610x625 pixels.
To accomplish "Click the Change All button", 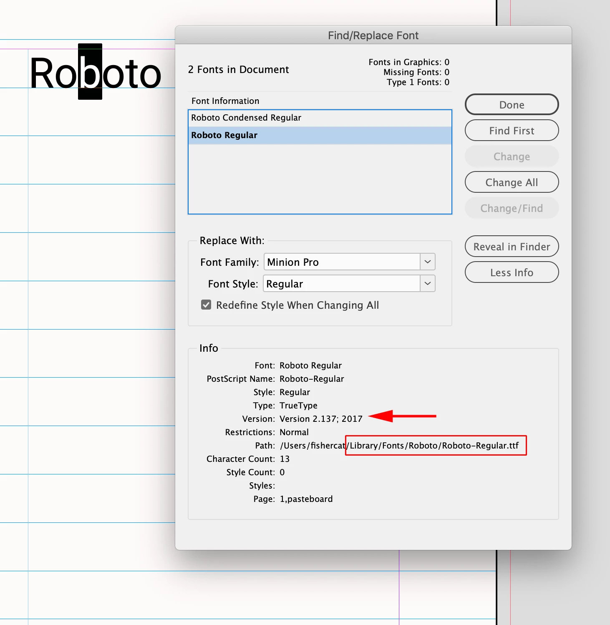I will tap(512, 182).
